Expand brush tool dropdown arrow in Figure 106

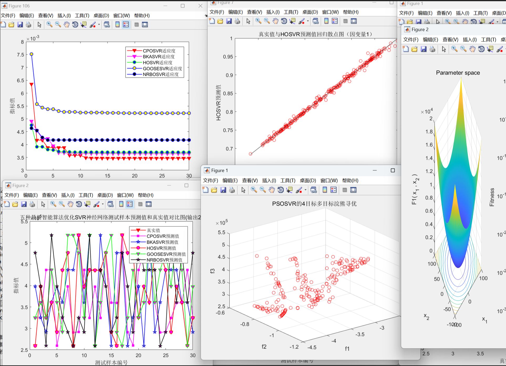coord(99,25)
